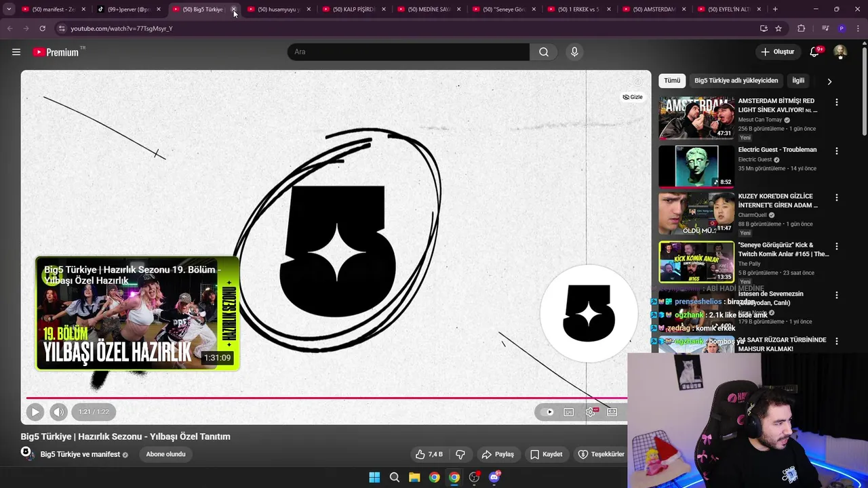The width and height of the screenshot is (868, 488).
Task: Open the Windows Start menu
Action: 374,477
